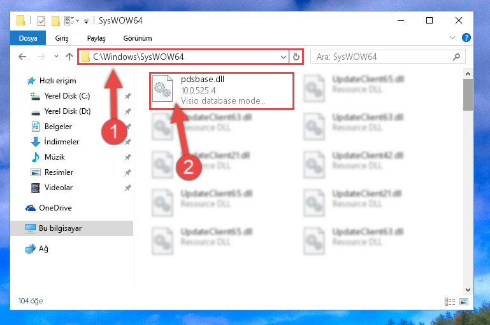Click the pdsbase.dll gear file icon
The image size is (490, 325).
(x=162, y=88)
